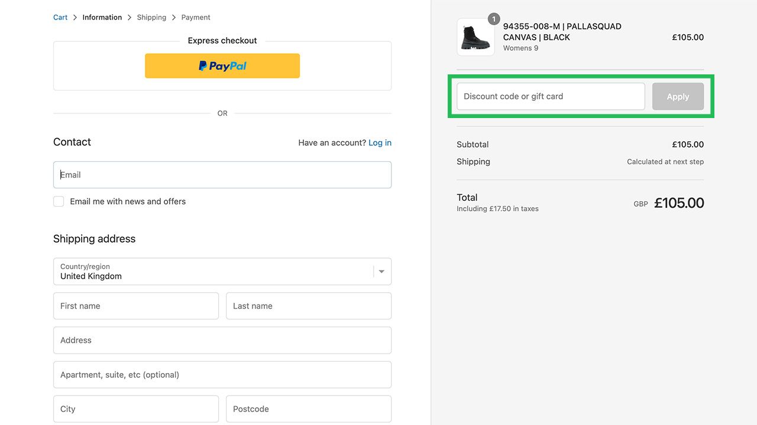Click the Postcode field
The width and height of the screenshot is (757, 425).
pos(309,408)
